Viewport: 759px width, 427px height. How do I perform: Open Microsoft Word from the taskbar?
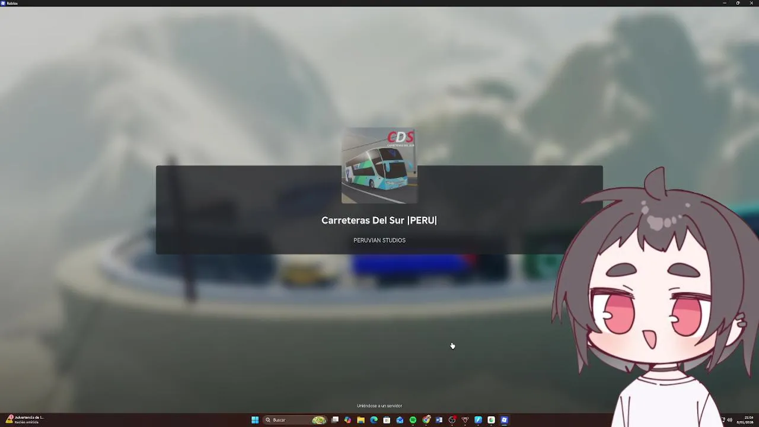coord(439,420)
